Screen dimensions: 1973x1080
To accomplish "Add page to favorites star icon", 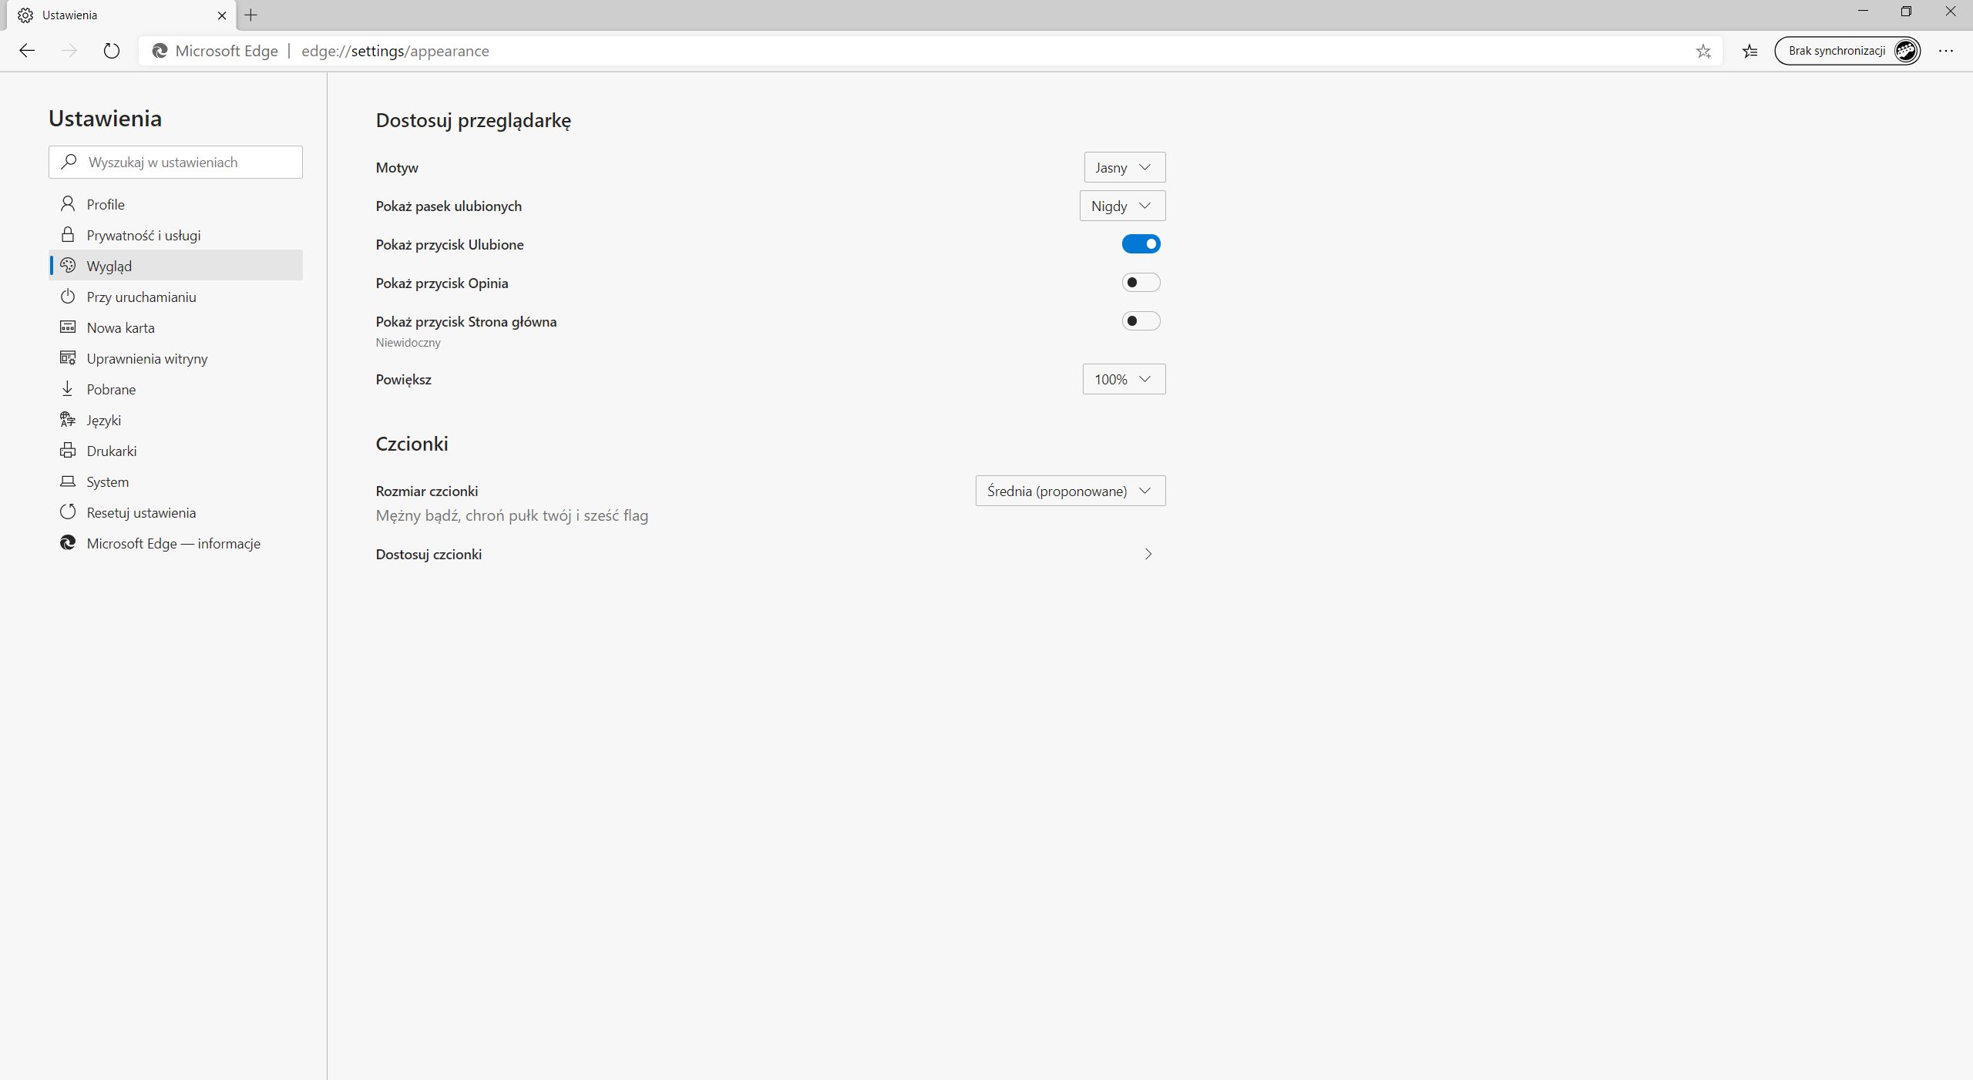I will [1703, 51].
